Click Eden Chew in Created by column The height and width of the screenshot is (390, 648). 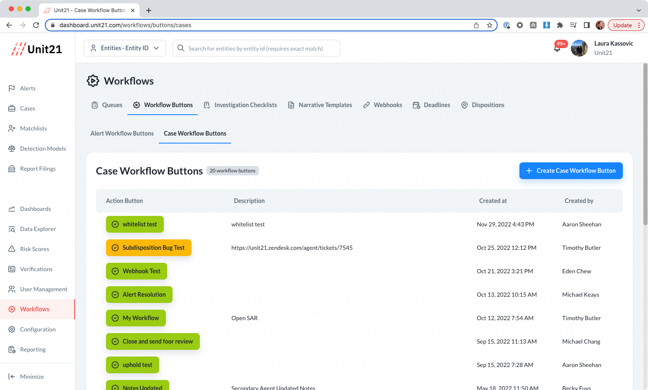[x=576, y=271]
